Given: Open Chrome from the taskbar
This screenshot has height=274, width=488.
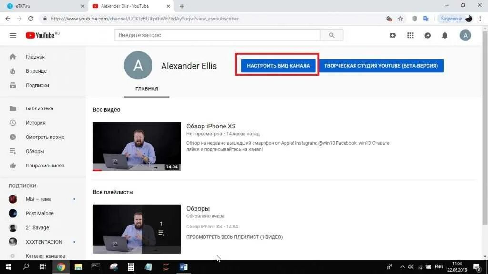Looking at the screenshot, I should [x=61, y=267].
